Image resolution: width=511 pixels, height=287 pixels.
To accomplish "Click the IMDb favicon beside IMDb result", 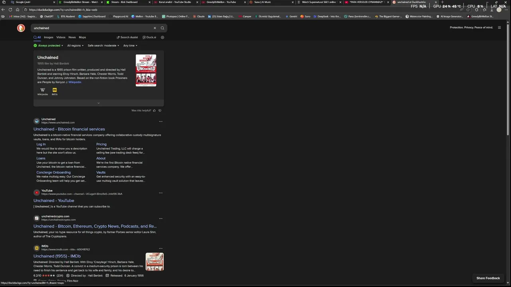I will click(x=36, y=248).
